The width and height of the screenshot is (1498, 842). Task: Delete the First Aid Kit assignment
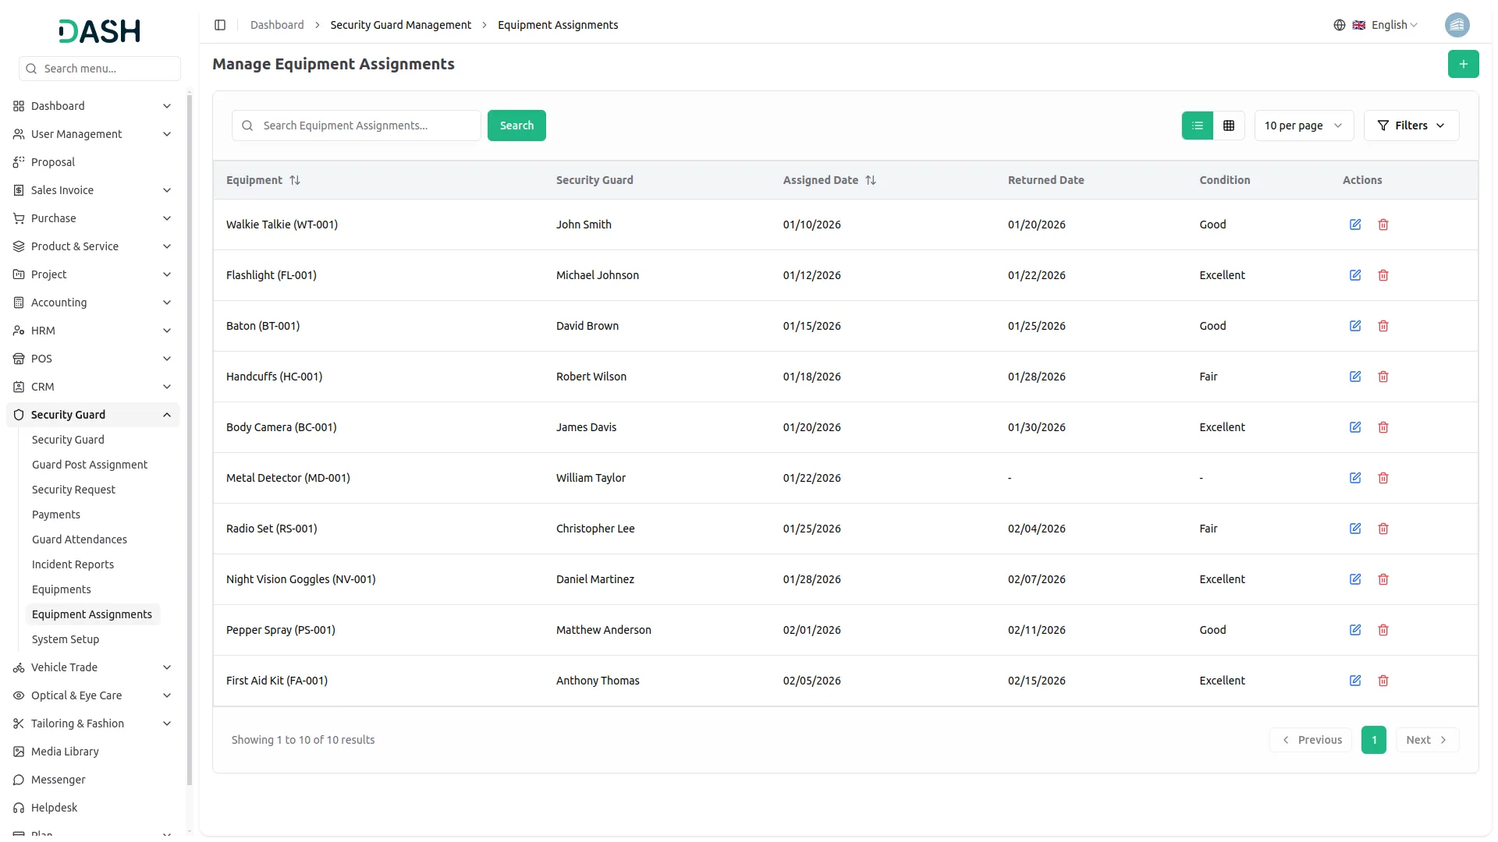1383,681
